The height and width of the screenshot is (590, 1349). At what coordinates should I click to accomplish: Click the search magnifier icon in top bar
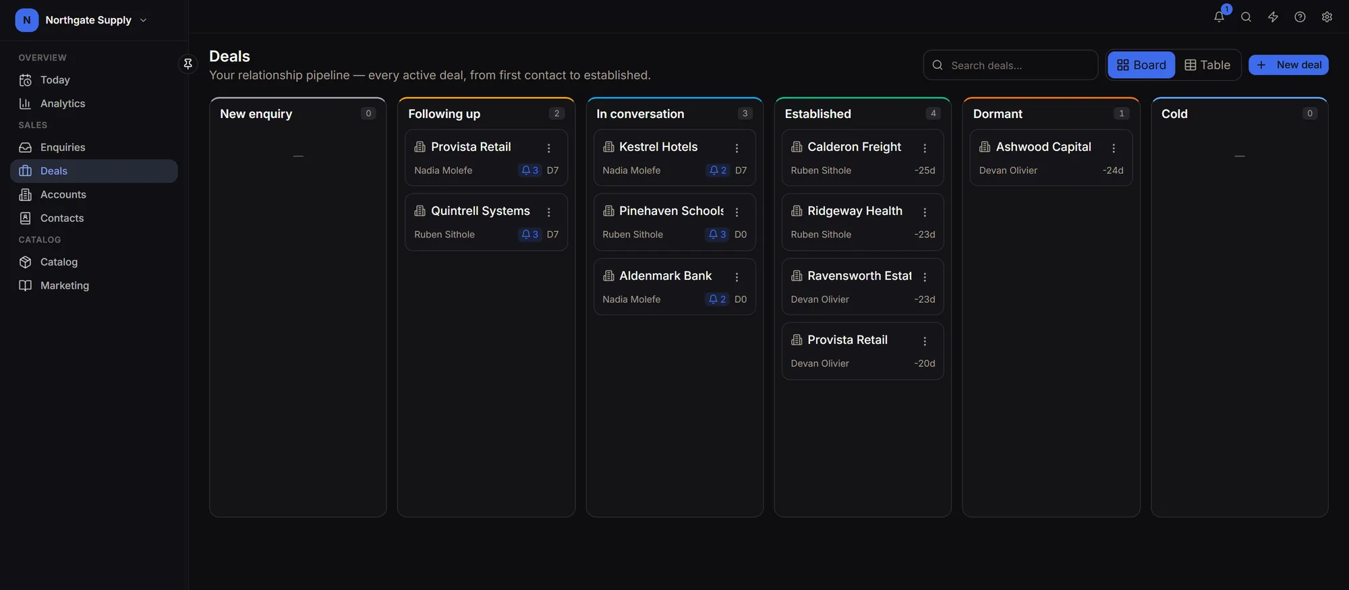(x=1246, y=17)
